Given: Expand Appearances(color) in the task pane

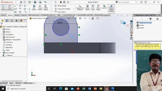Looking at the screenshot, I should pyautogui.click(x=135, y=23).
